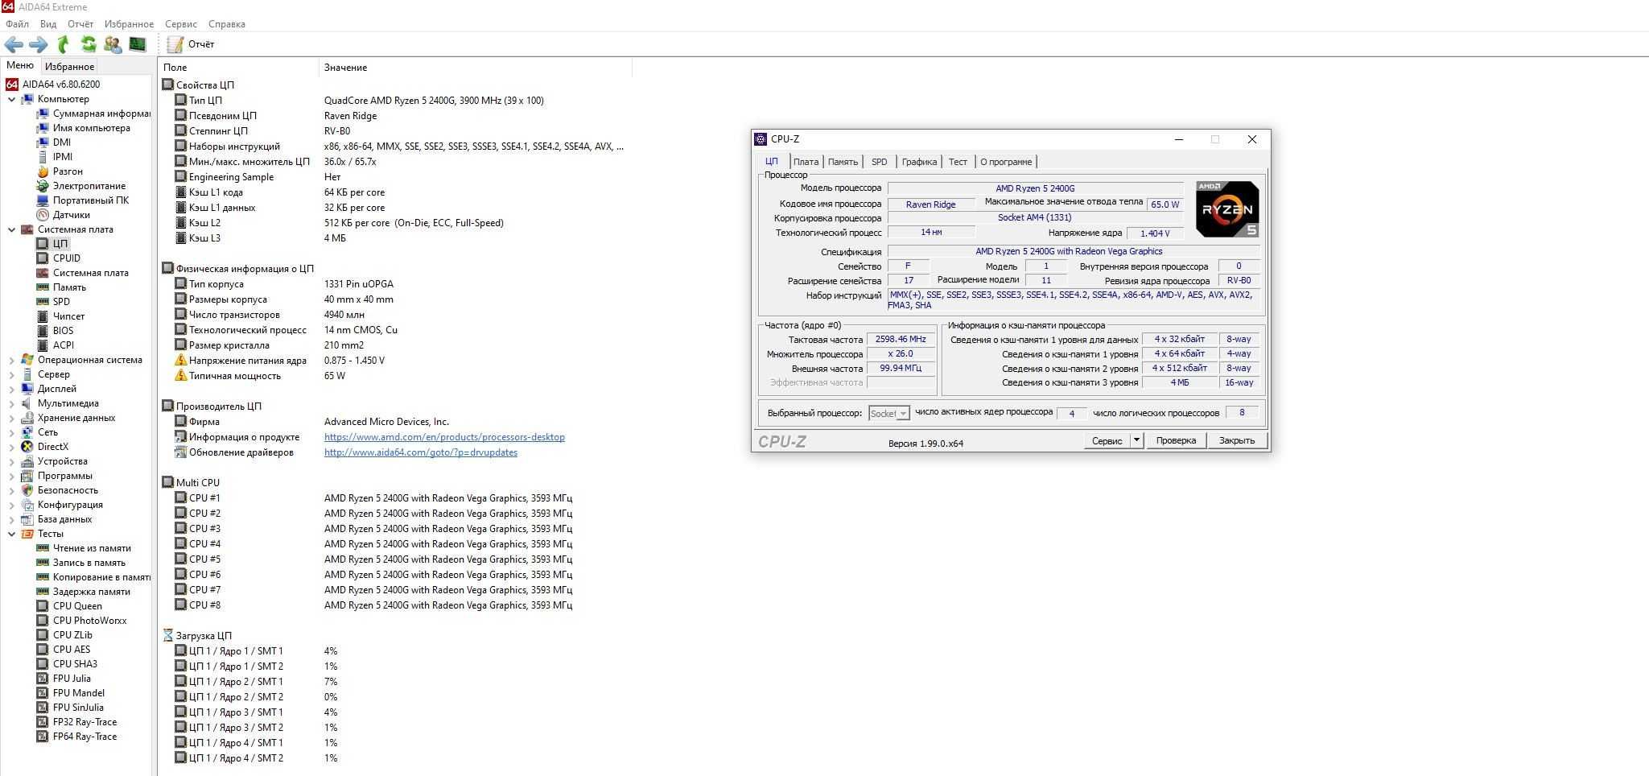Switch to the Плата tab in CPU-Z
The width and height of the screenshot is (1649, 776).
(x=806, y=162)
